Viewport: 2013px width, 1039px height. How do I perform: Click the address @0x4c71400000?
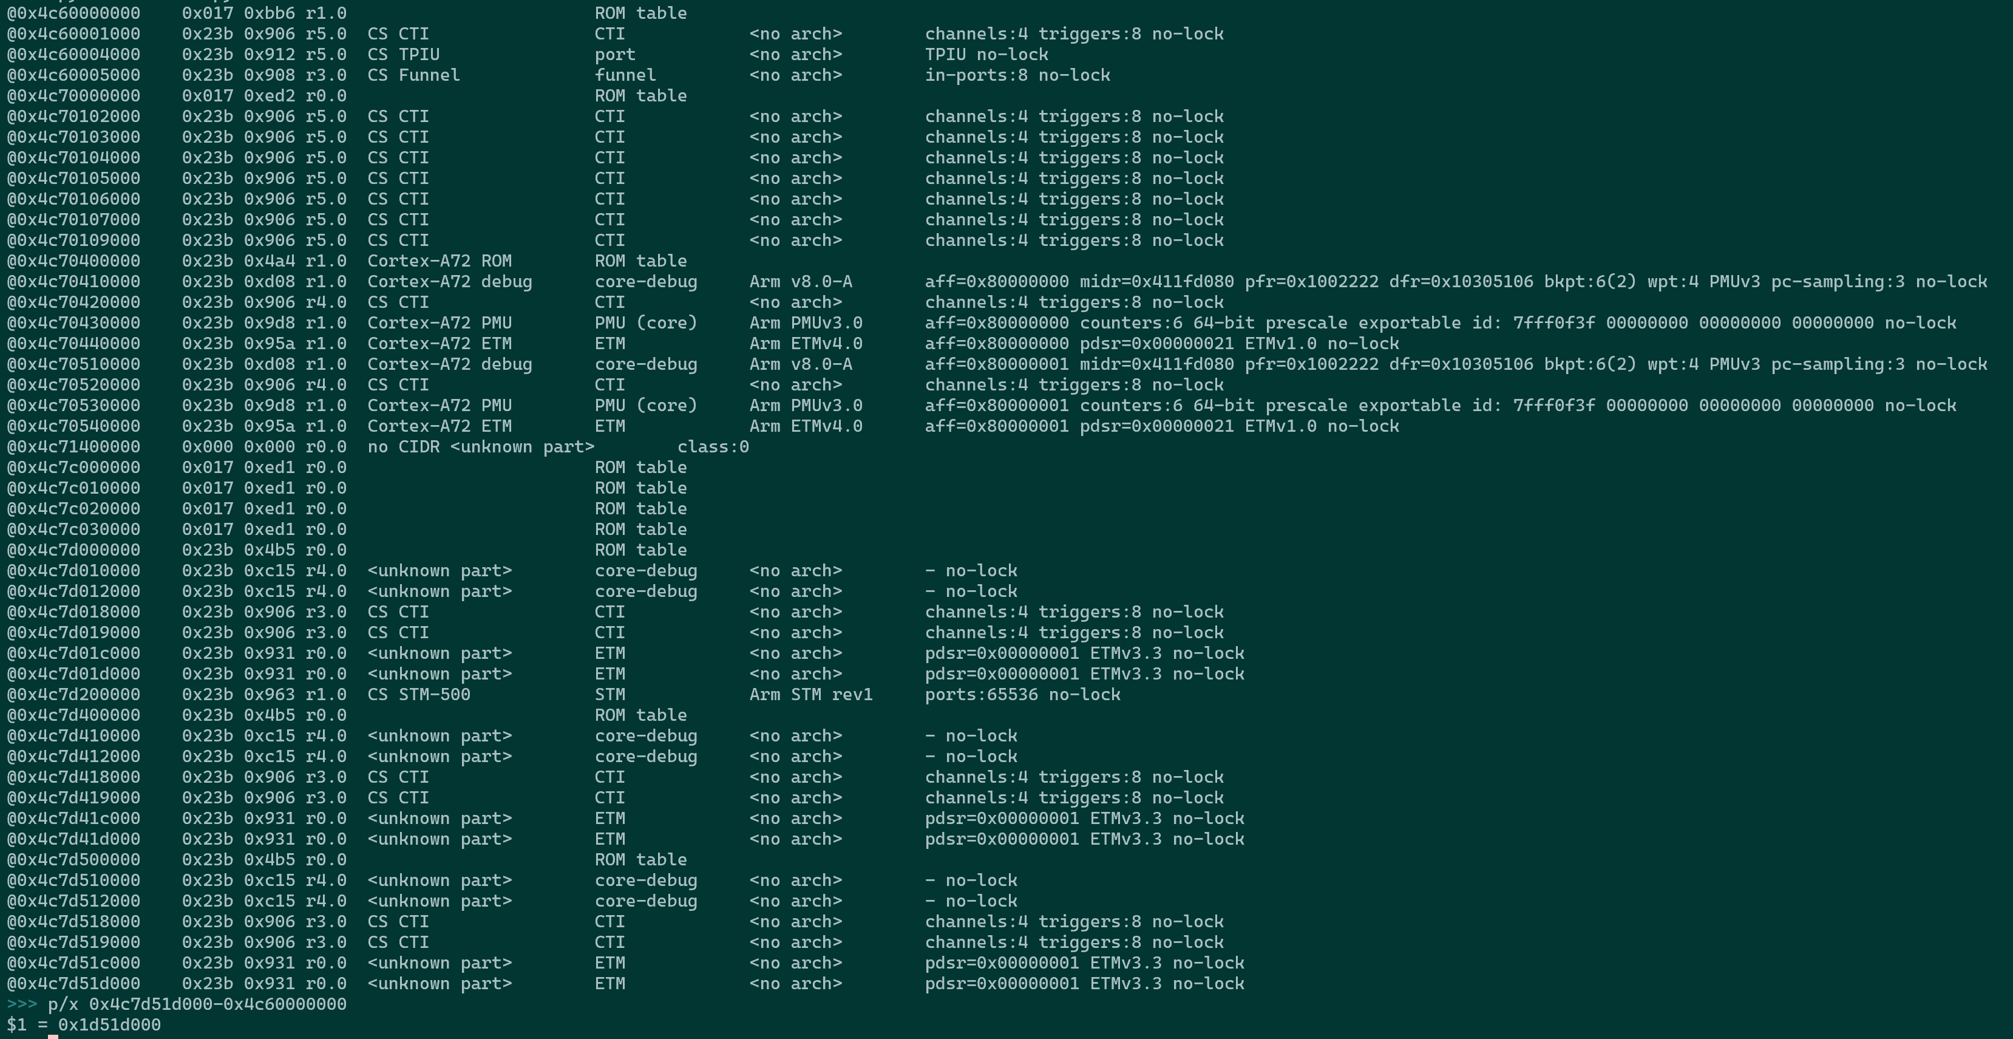click(x=73, y=446)
